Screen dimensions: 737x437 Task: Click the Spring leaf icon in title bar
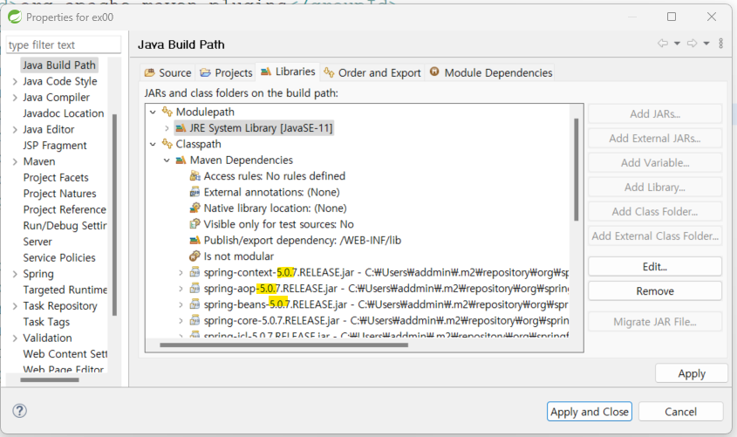click(15, 17)
